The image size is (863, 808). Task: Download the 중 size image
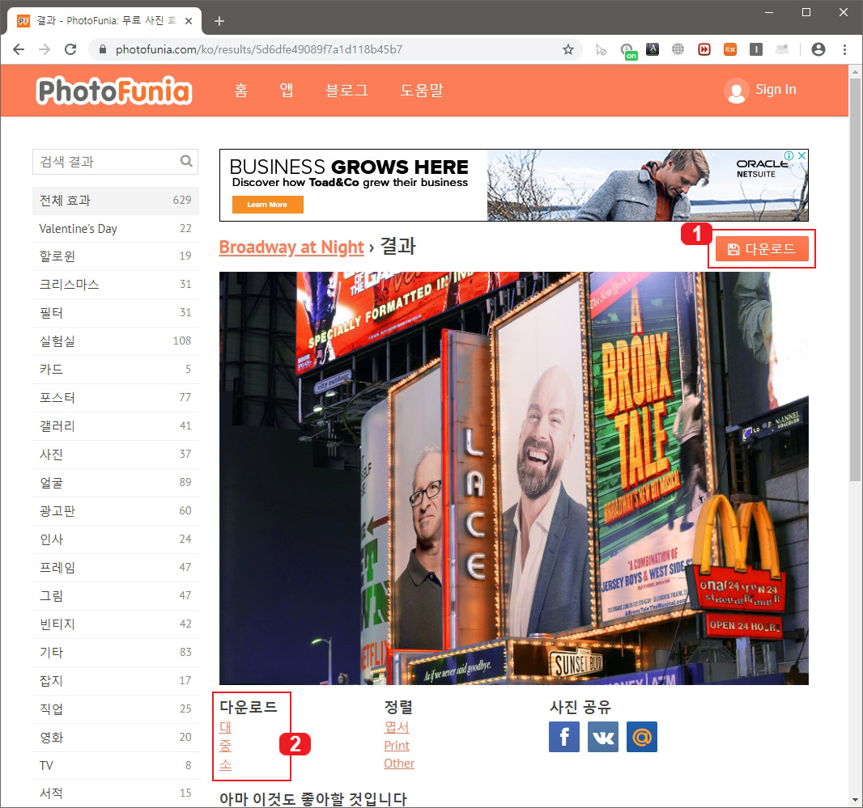point(226,746)
